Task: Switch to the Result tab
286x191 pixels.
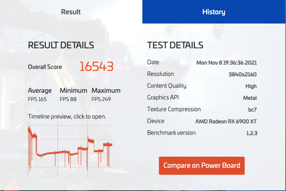Action: 71,12
